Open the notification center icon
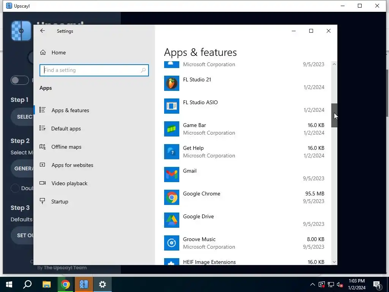Image resolution: width=389 pixels, height=292 pixels. (x=377, y=285)
